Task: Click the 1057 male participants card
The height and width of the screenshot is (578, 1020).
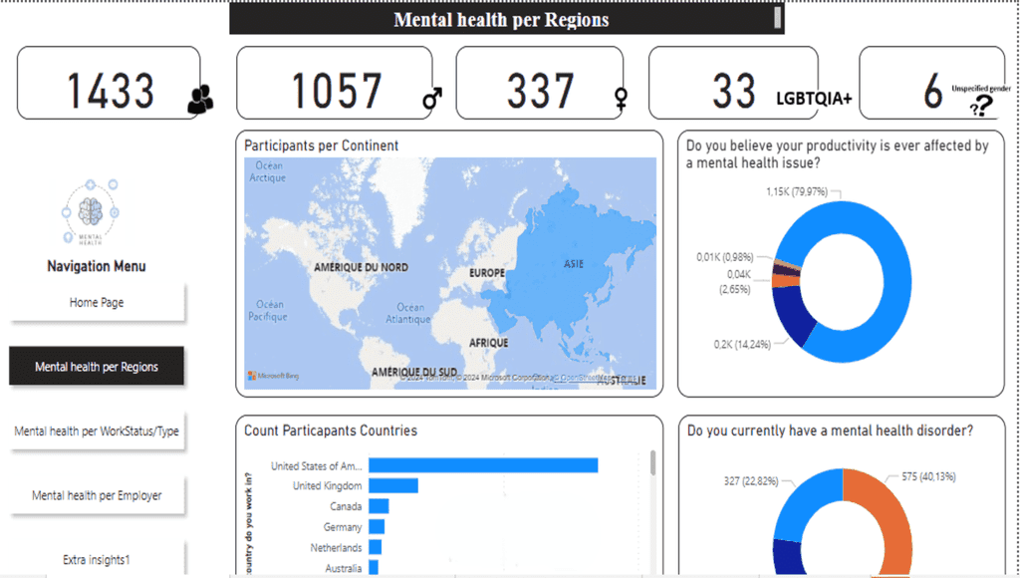Action: point(335,83)
